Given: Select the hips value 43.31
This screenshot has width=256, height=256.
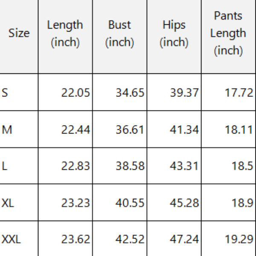Looking at the screenshot, I should [x=174, y=166].
